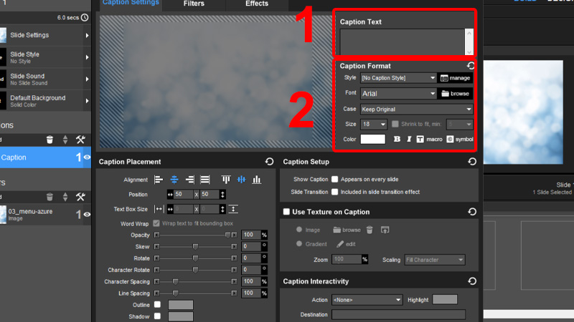Open texture Scaling Fill Character dropdown
This screenshot has height=322, width=574.
[435, 260]
